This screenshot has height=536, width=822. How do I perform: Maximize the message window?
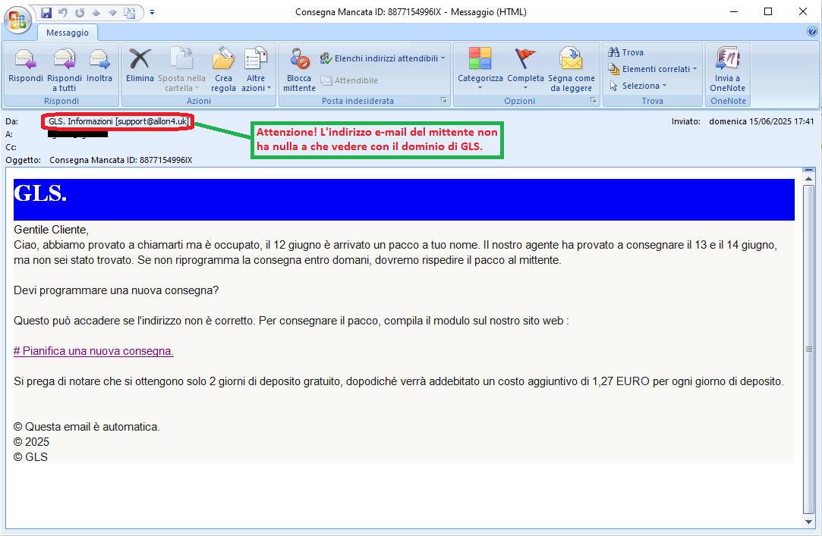tap(768, 11)
